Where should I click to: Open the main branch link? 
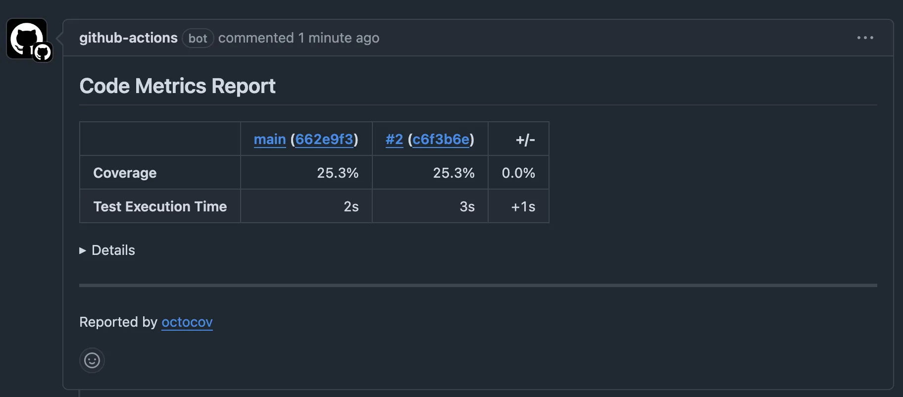tap(270, 140)
